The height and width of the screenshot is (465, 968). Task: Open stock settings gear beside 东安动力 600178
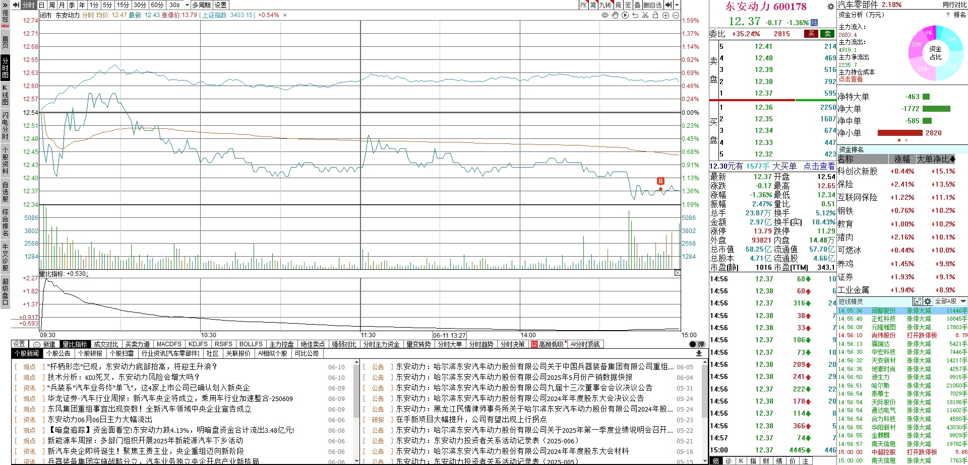point(830,7)
